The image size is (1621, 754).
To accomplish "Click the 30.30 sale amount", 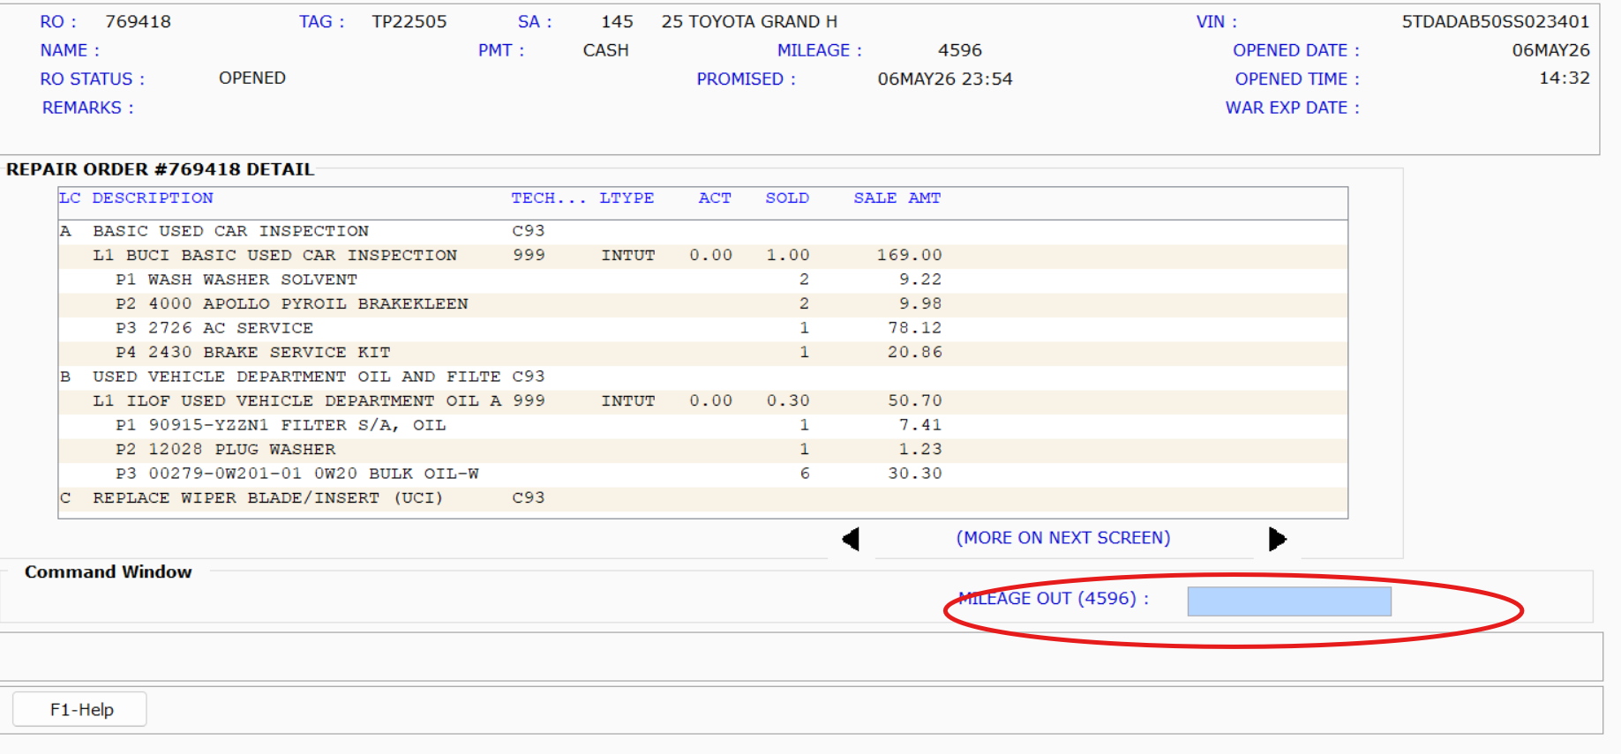I will point(915,474).
